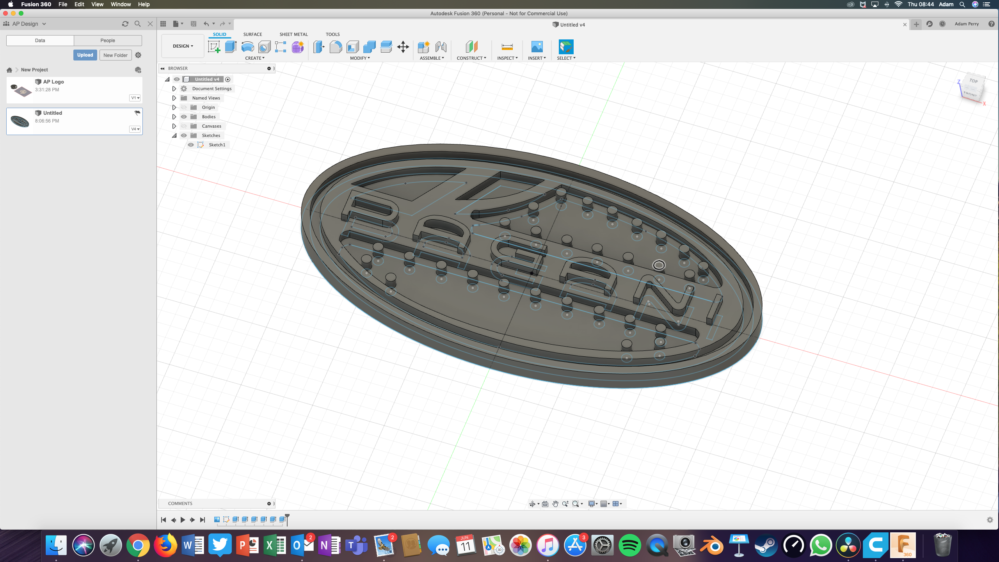This screenshot has width=999, height=562.
Task: Activate the Move/Copy tool
Action: pyautogui.click(x=403, y=47)
